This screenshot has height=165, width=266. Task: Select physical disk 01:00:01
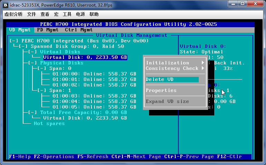94,80
